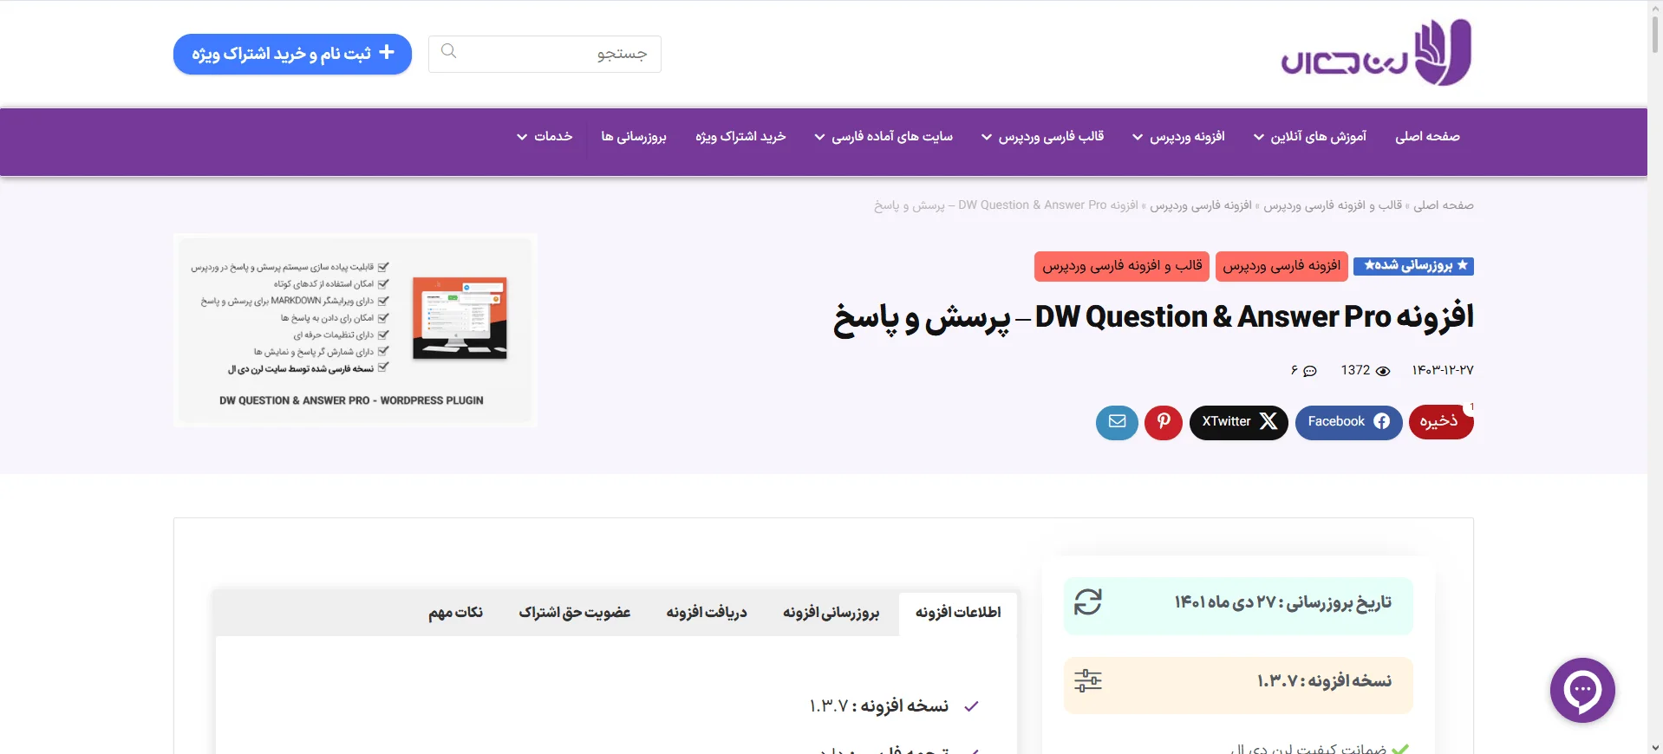Click the 1372 view count

point(1355,371)
